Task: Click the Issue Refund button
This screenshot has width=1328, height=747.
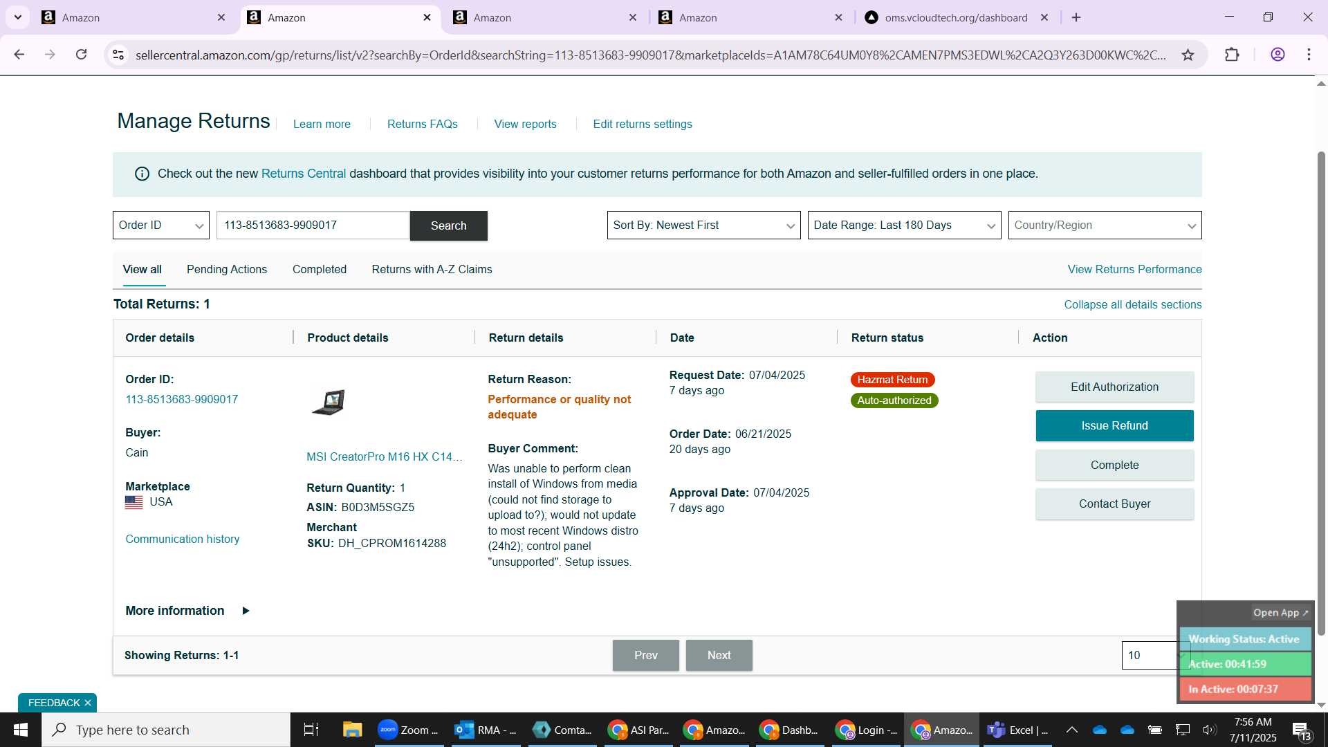Action: [x=1114, y=425]
